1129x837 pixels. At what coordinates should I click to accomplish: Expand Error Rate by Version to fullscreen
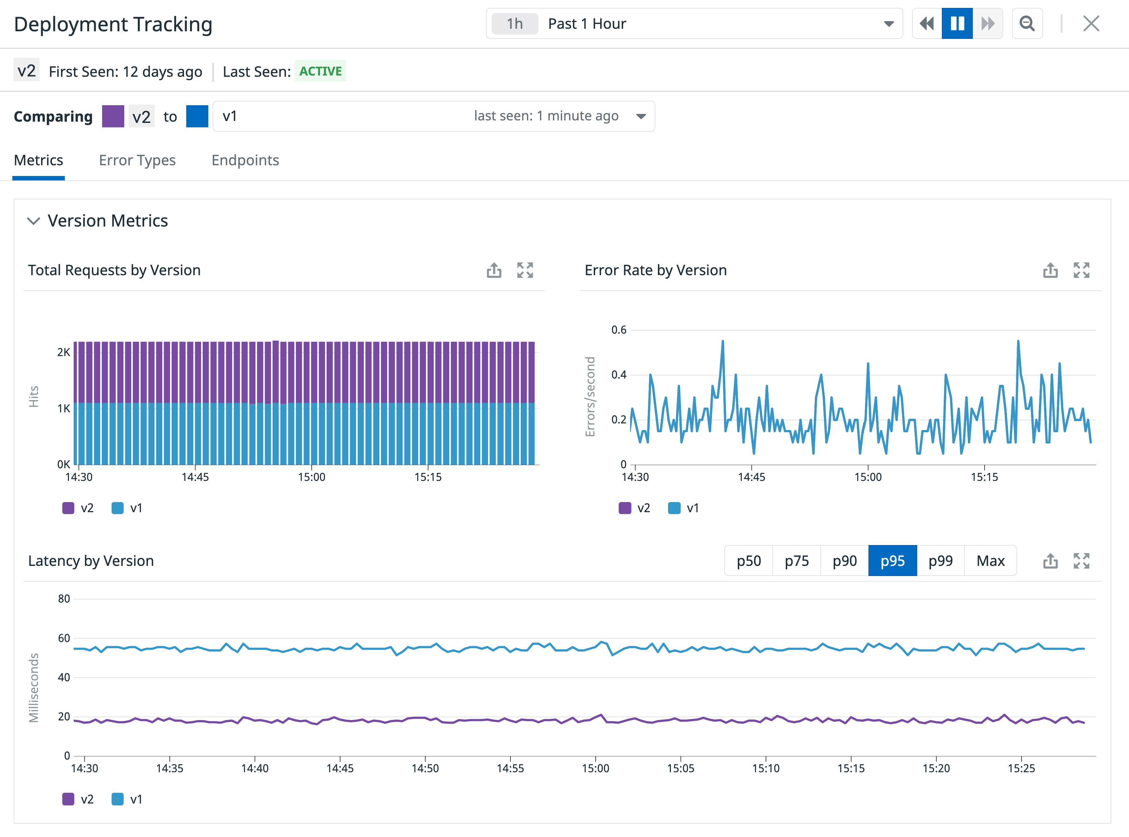coord(1082,270)
